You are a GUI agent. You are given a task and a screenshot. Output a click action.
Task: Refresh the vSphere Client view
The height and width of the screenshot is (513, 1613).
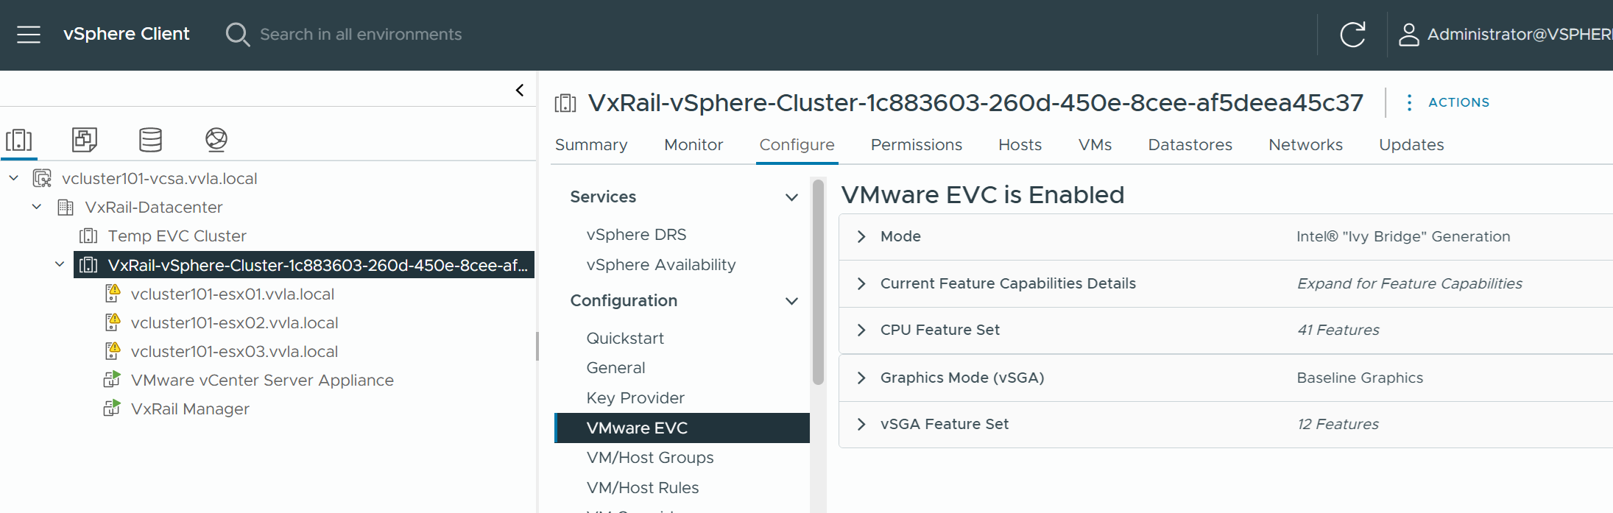[x=1352, y=35]
